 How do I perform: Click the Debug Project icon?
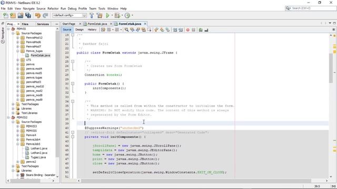(117, 15)
